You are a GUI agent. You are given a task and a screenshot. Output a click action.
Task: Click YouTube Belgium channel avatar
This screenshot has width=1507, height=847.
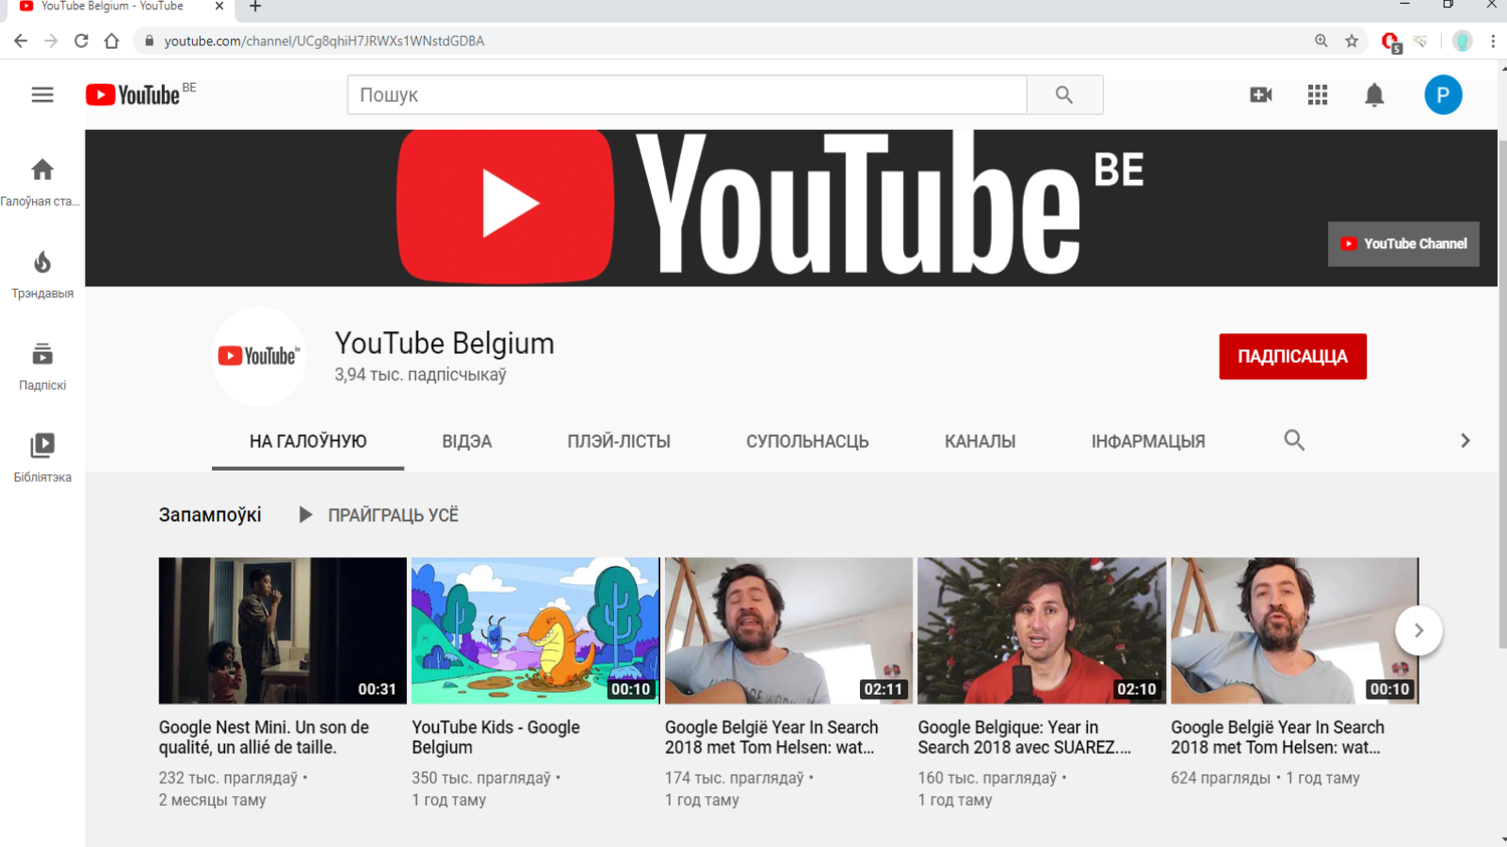[259, 356]
